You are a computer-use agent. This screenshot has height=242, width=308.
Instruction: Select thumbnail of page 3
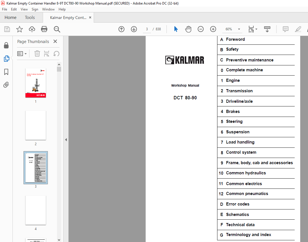click(35, 168)
